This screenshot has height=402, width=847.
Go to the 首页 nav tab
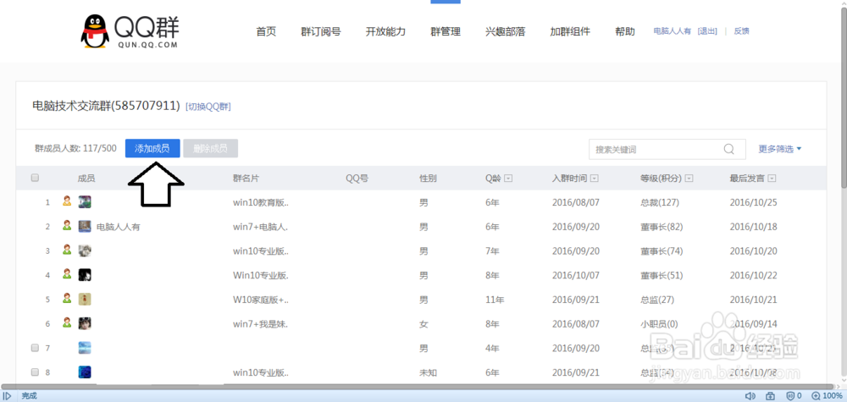point(266,31)
